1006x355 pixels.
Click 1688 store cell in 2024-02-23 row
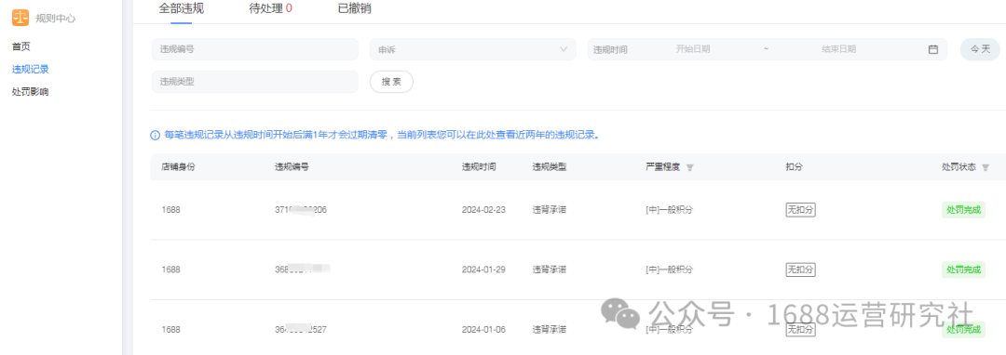coord(170,210)
